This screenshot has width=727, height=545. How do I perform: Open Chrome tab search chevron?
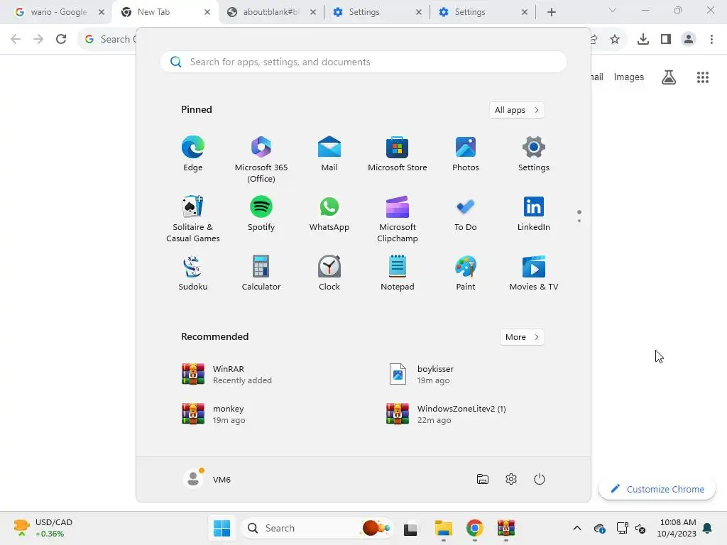pyautogui.click(x=613, y=10)
